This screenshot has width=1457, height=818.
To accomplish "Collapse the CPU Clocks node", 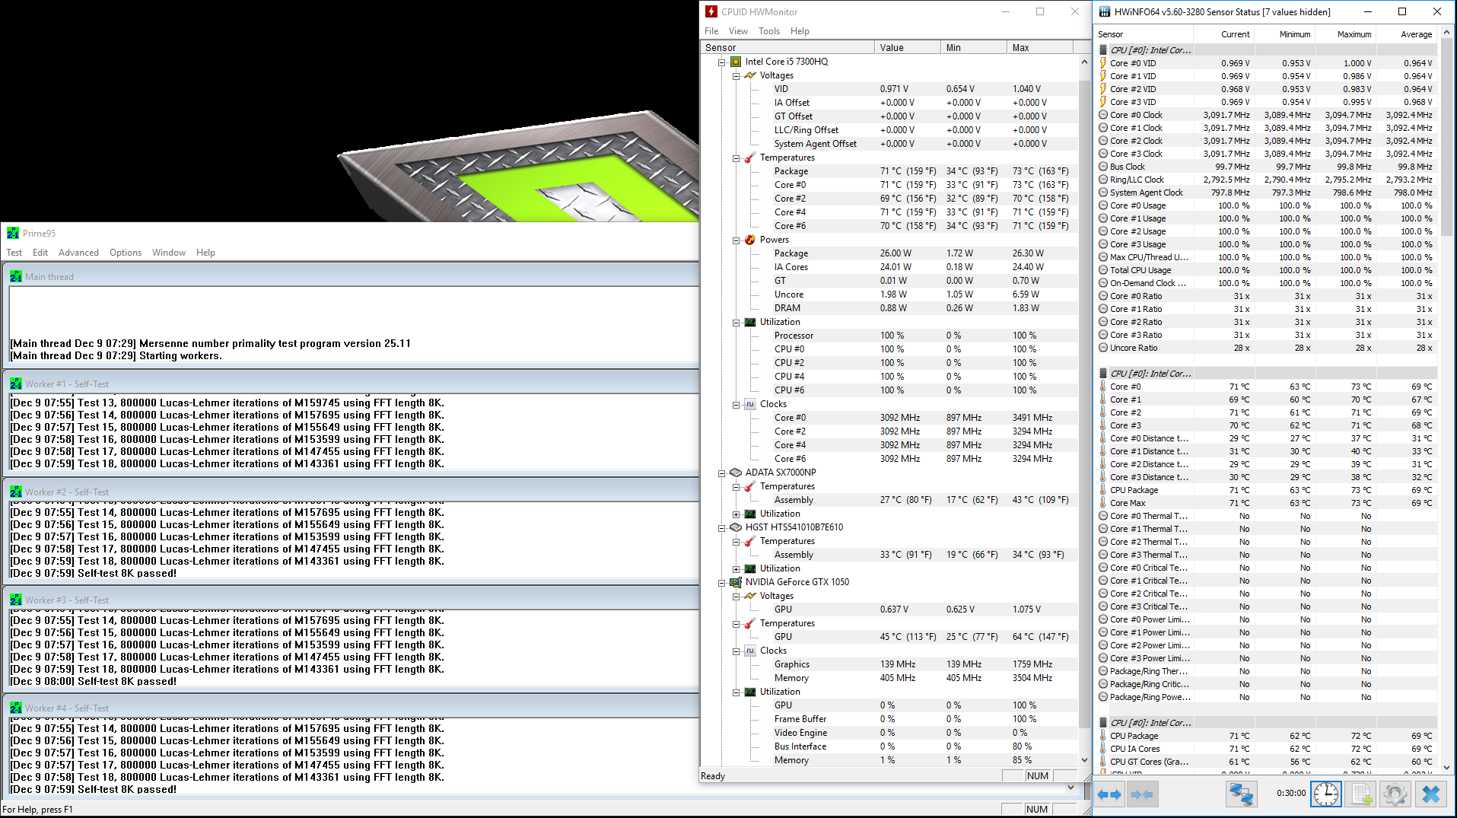I will tap(736, 405).
